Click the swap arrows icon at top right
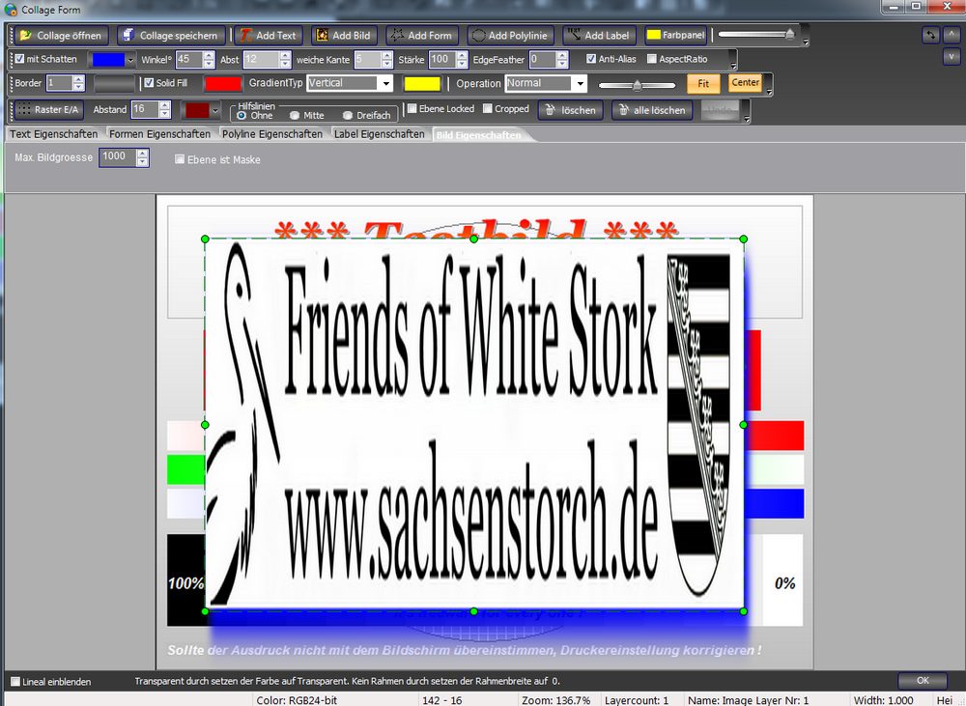966x706 pixels. coord(930,35)
